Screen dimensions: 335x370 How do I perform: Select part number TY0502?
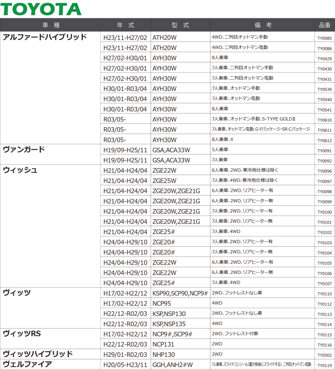tap(325, 355)
